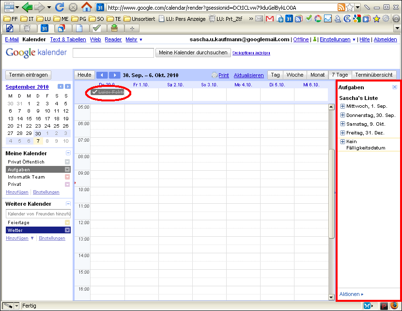The height and width of the screenshot is (311, 402).
Task: Click the printer icon beside Print
Action: 215,75
